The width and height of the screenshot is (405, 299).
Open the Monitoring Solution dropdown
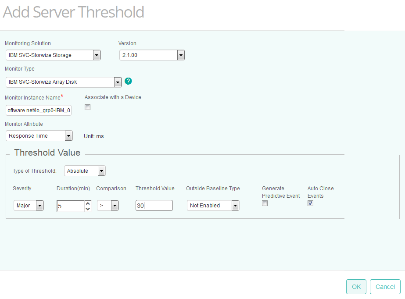[x=96, y=55]
